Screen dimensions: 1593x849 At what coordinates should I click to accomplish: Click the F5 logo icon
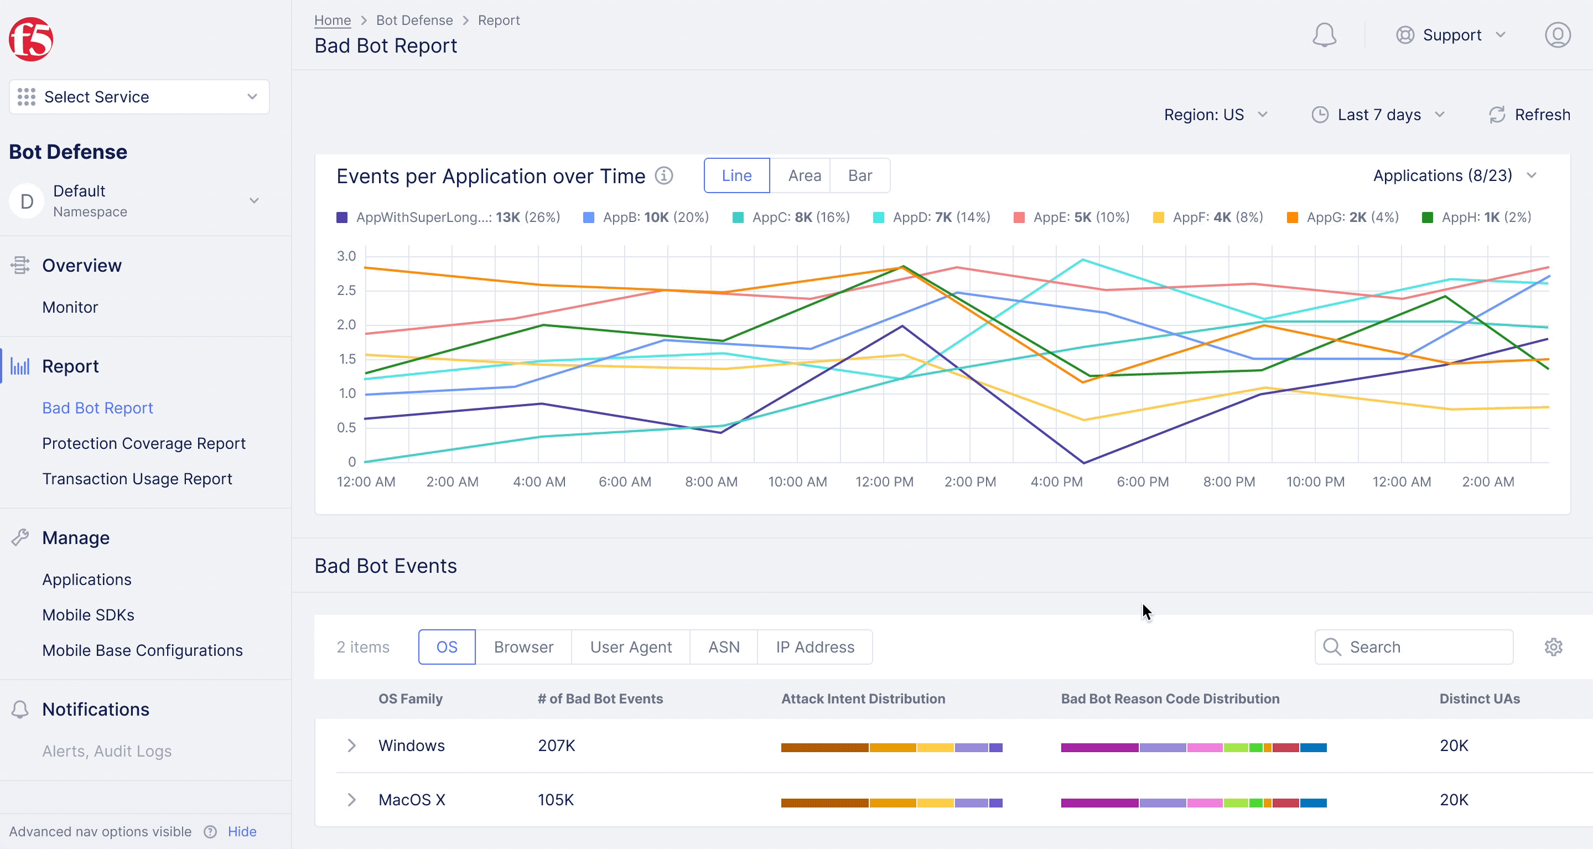(31, 40)
